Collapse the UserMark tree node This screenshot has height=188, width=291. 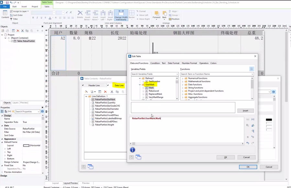coord(140,85)
